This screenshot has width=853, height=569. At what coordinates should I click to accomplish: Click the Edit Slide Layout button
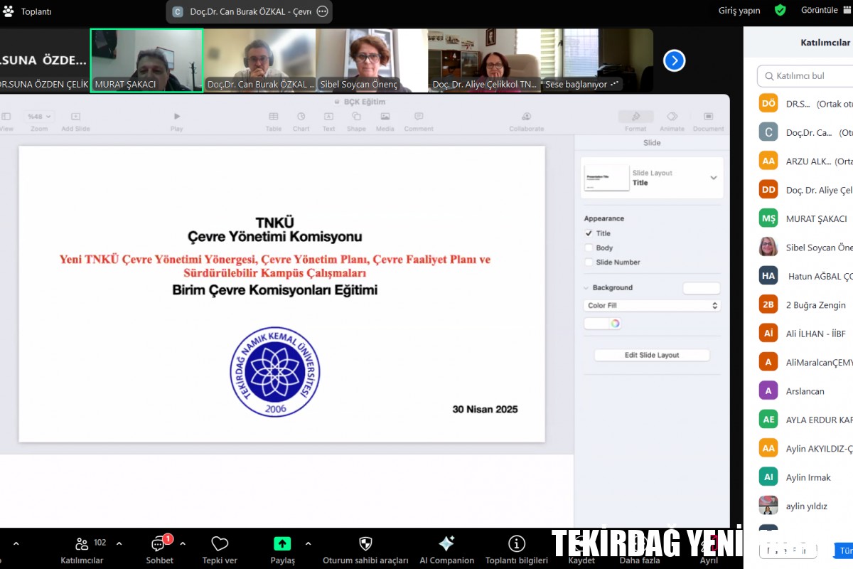coord(652,355)
